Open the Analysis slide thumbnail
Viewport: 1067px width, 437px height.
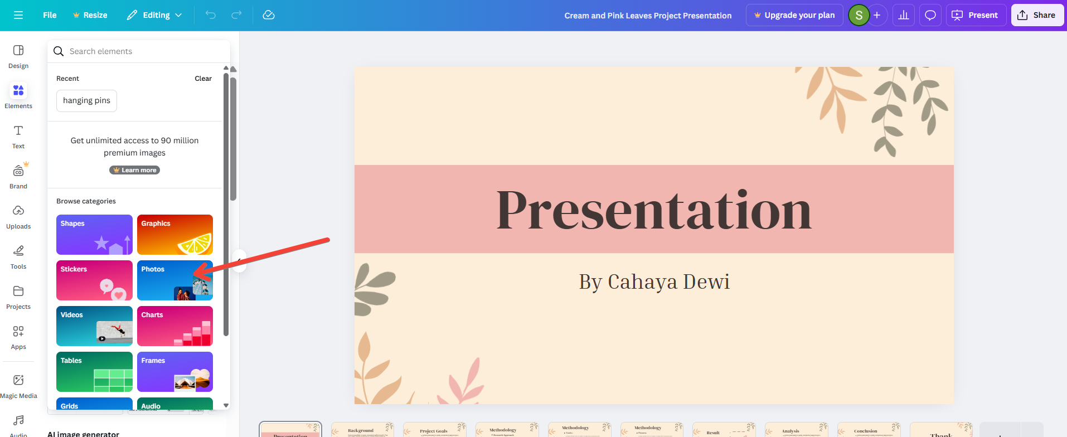(x=797, y=430)
